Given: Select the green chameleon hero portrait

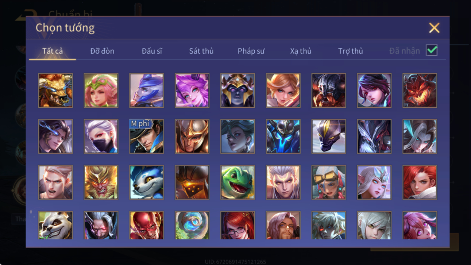Looking at the screenshot, I should tap(238, 182).
